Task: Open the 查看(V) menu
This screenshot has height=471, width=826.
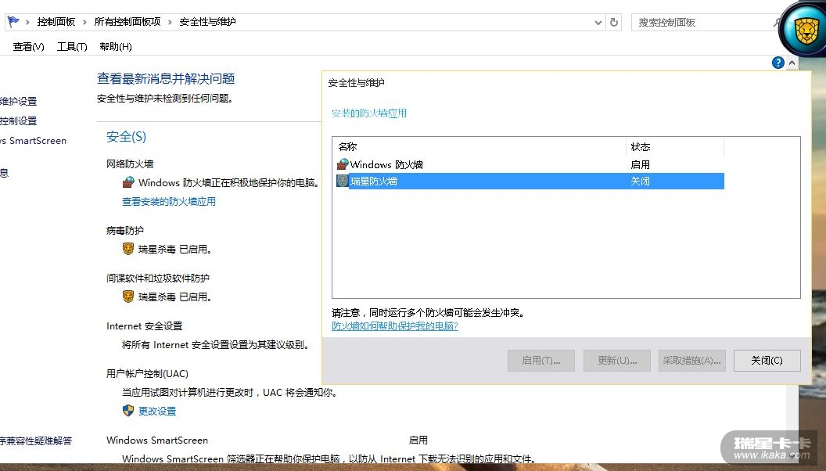Action: [28, 47]
